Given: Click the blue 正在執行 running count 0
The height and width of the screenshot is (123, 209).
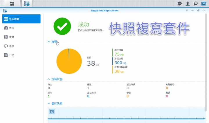Looking at the screenshot, I should click(x=88, y=96).
